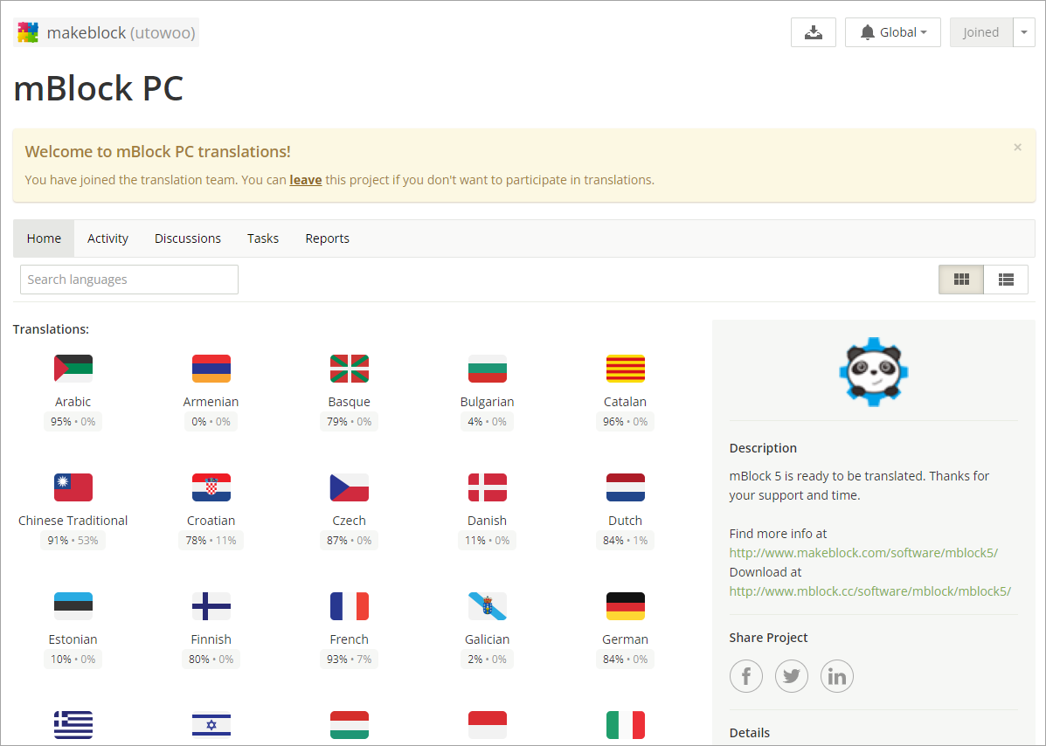Switch to the Activity tab
The height and width of the screenshot is (746, 1046).
tap(107, 238)
